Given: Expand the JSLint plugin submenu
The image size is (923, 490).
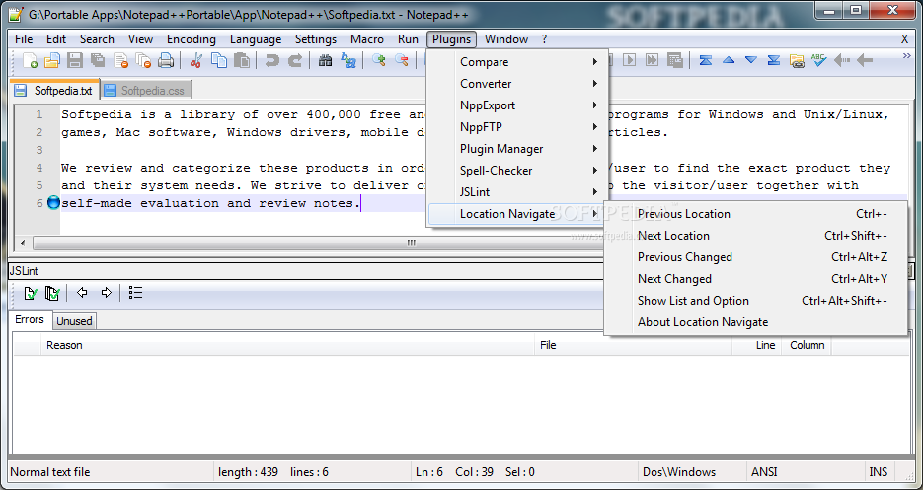Looking at the screenshot, I should [x=517, y=192].
